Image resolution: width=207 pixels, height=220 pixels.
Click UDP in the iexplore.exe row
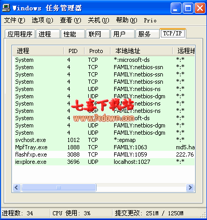click(93, 162)
